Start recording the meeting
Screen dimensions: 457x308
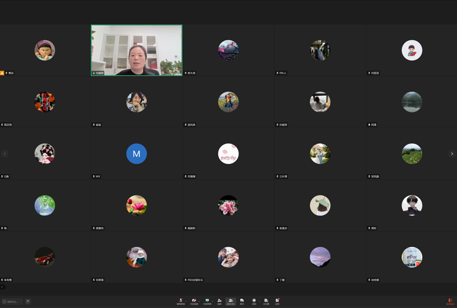(x=254, y=301)
